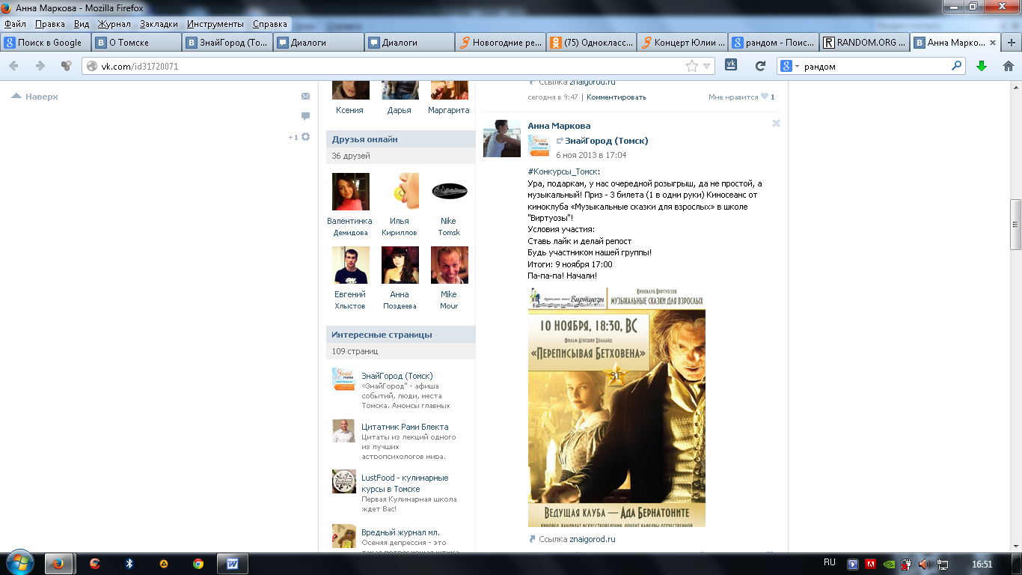
Task: Click the chat bubble icon on the left panel
Action: (305, 116)
